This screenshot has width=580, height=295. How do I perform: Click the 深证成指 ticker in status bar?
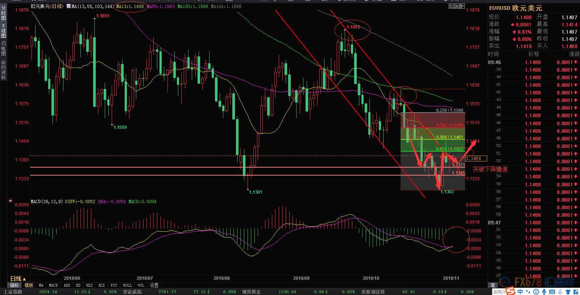click(x=132, y=292)
